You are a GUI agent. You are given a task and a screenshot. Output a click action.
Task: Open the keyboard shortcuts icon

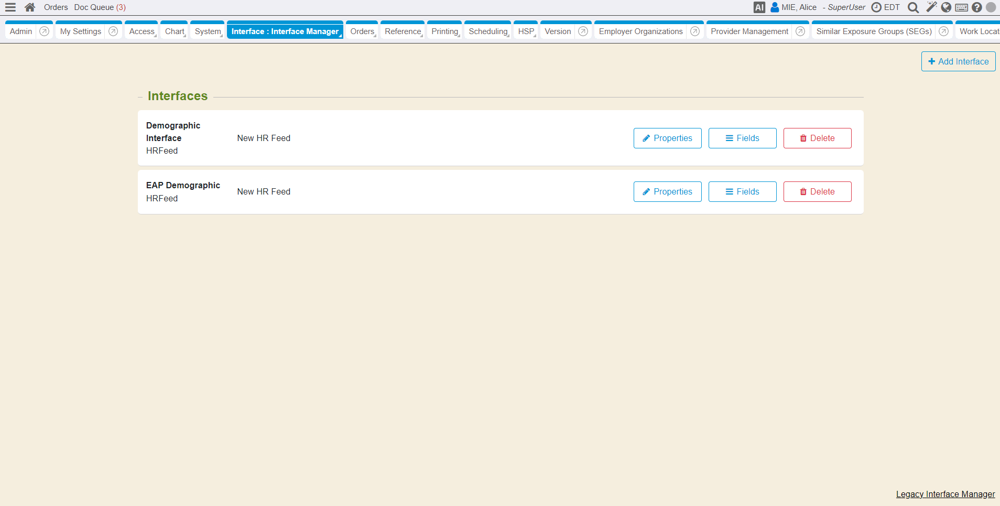(x=961, y=7)
